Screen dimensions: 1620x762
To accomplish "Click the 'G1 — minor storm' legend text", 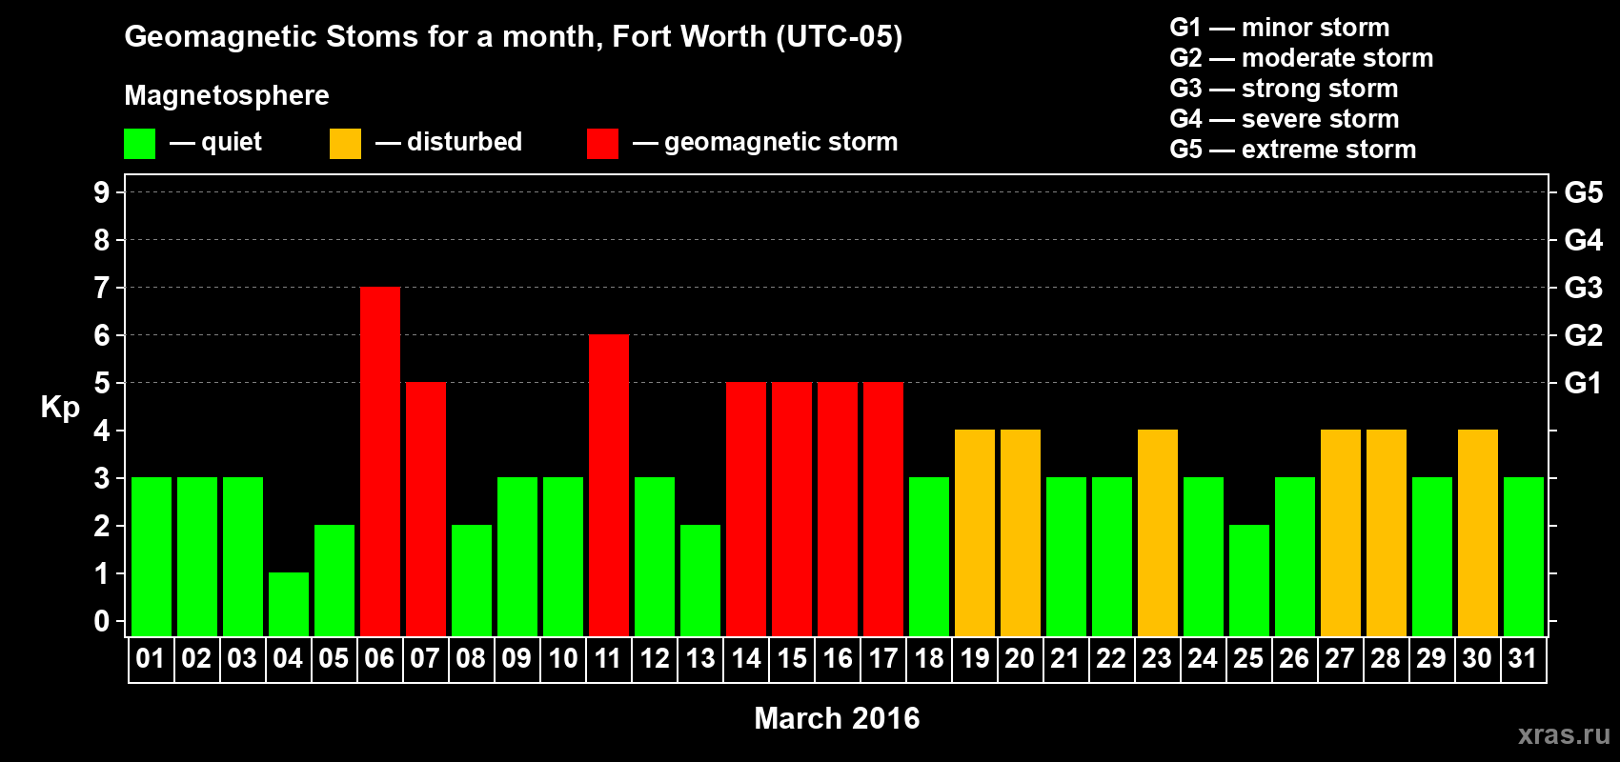I will pos(1280,28).
